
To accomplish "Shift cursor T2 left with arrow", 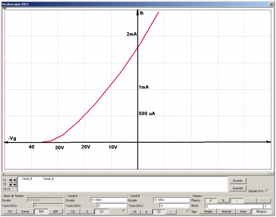I will (x=11, y=185).
